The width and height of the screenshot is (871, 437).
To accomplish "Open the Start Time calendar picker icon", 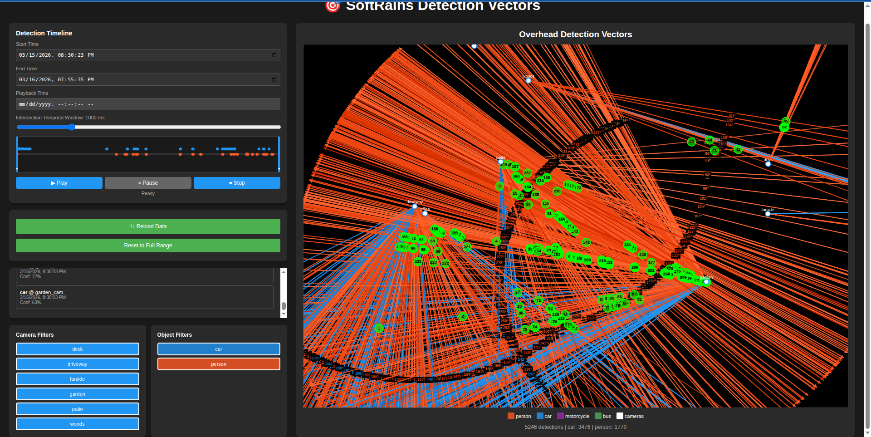I will (x=274, y=55).
